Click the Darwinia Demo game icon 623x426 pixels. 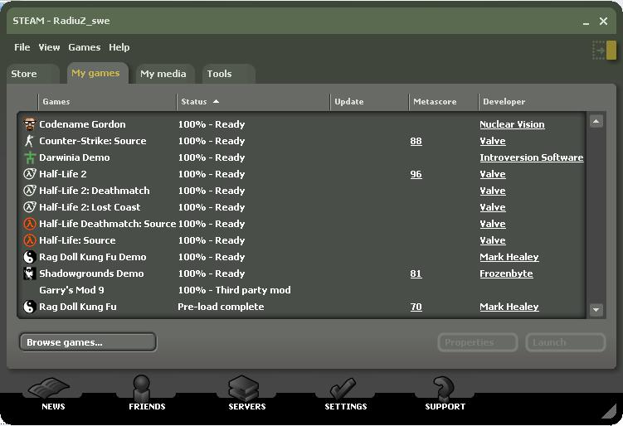pyautogui.click(x=29, y=157)
